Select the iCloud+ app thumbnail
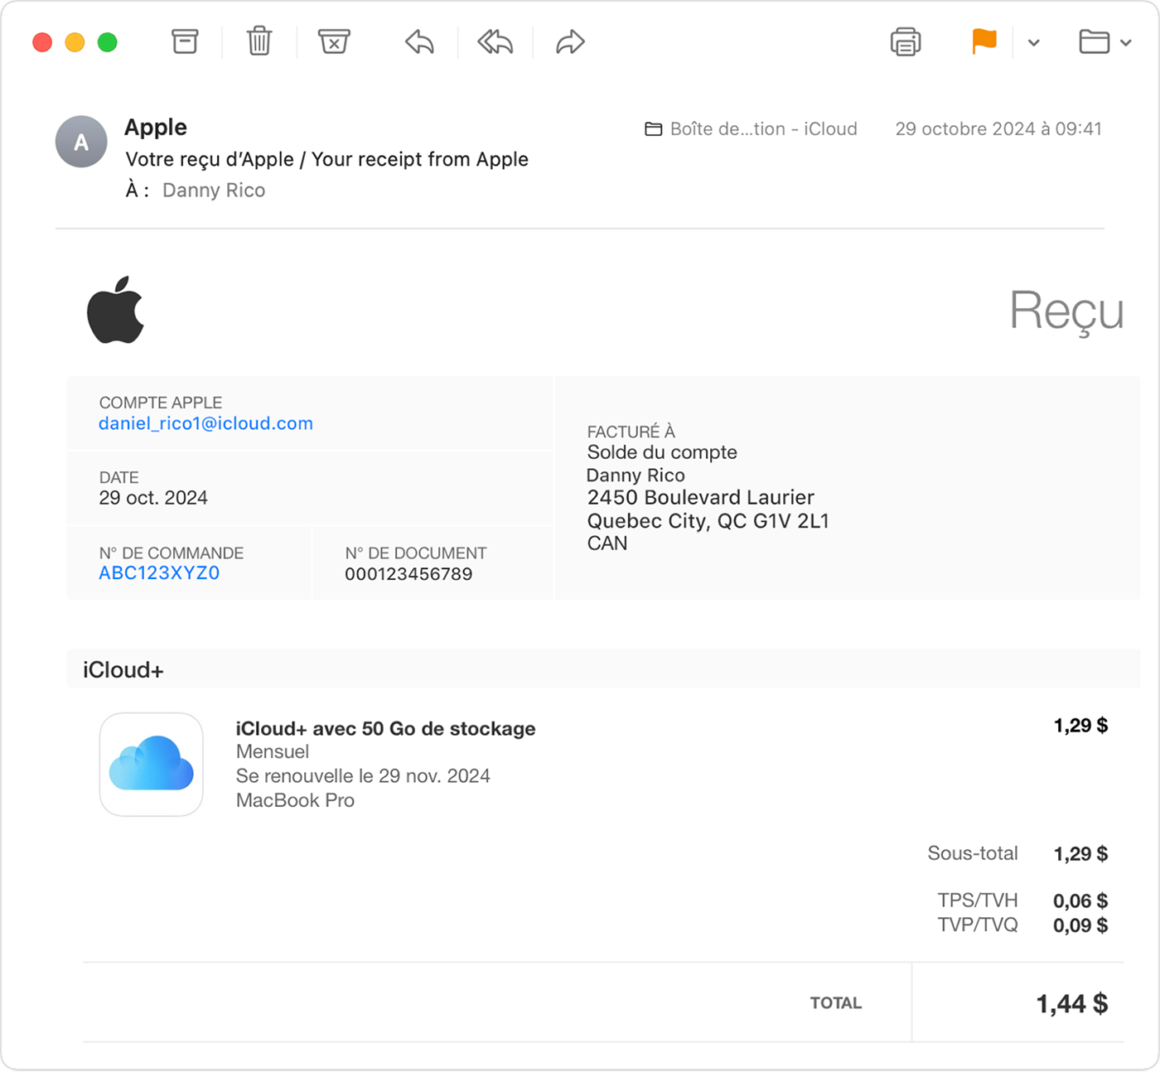This screenshot has height=1072, width=1160. (x=151, y=764)
